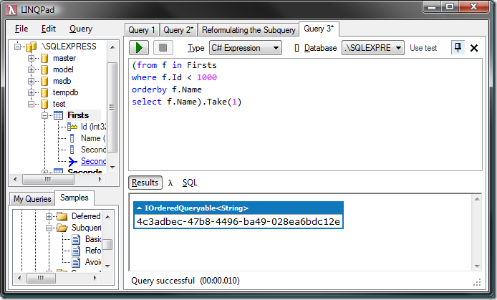This screenshot has width=497, height=300.
Task: Expand the Deferred samples folder
Action: point(49,217)
